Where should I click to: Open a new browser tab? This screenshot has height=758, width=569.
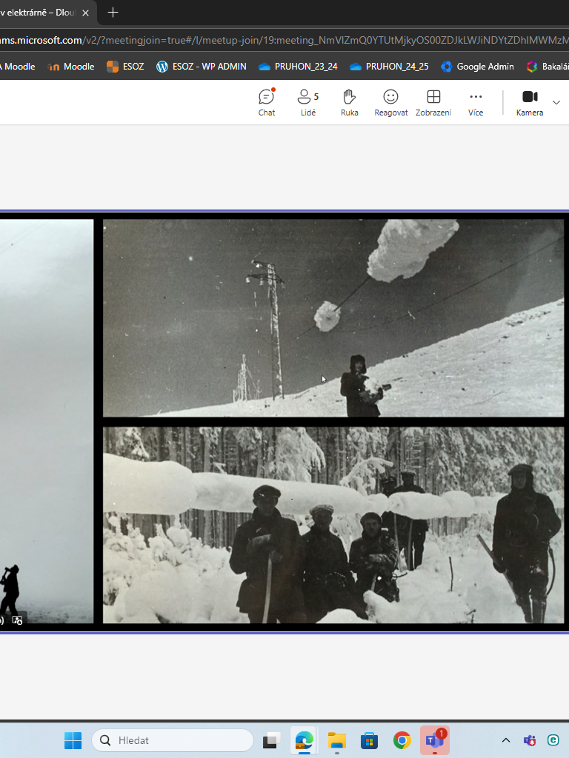(113, 13)
